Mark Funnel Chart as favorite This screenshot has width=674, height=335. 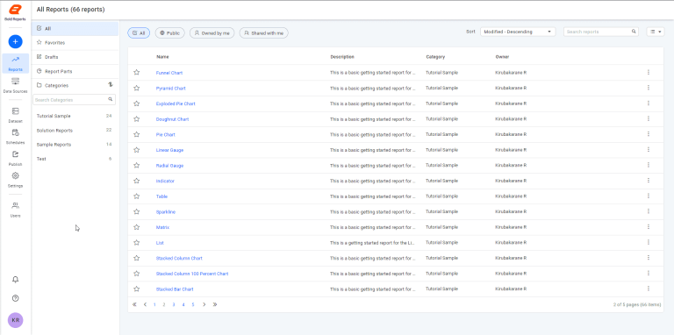click(137, 73)
